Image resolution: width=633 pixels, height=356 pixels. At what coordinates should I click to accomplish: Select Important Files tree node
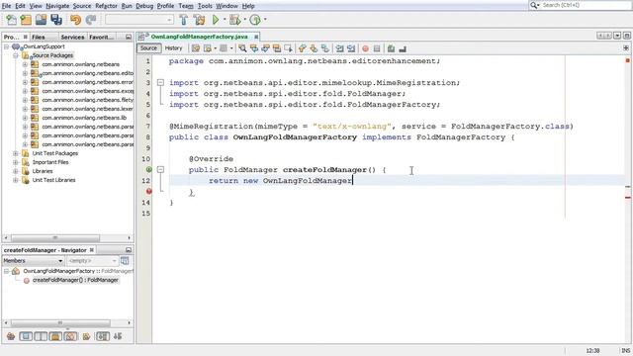pos(50,162)
